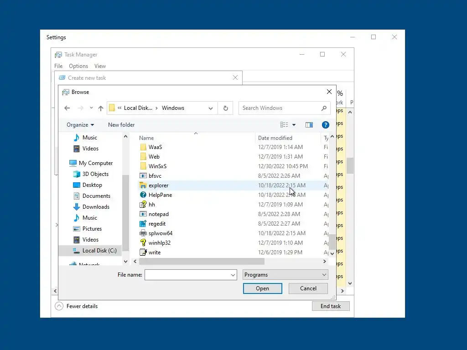This screenshot has height=350, width=467.
Task: Click file list scroll down arrow
Action: tap(332, 253)
